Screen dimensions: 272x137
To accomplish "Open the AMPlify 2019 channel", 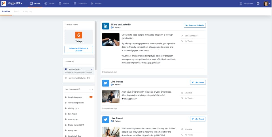I will coord(73,108).
